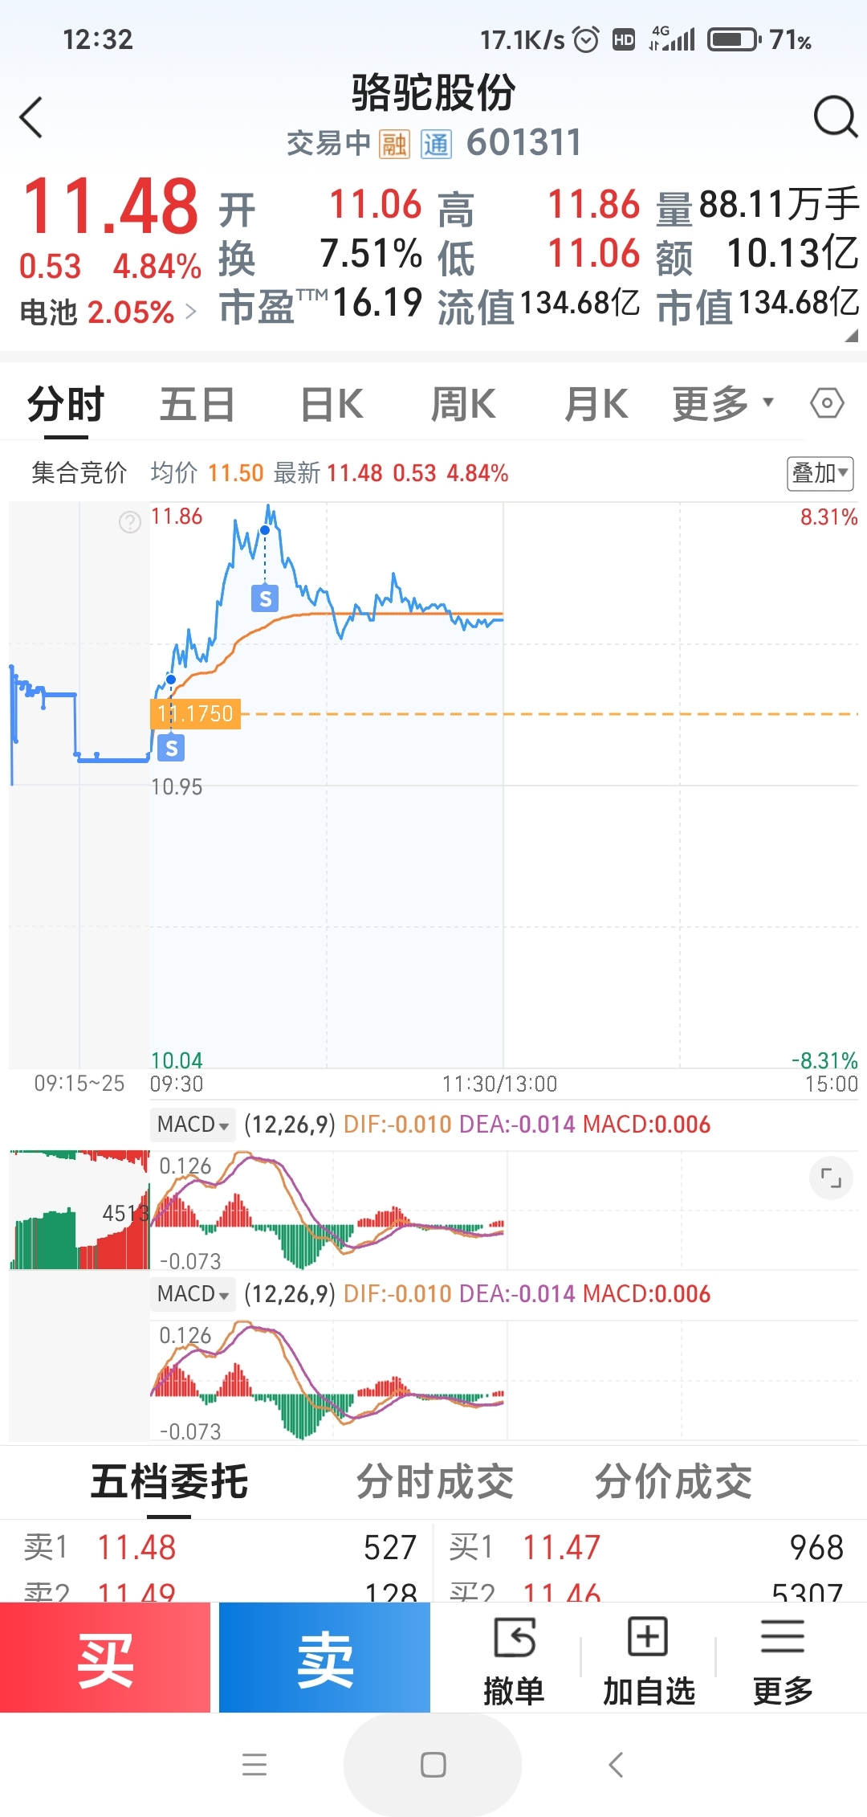Open the 电池 2.05% sector link
Image resolution: width=867 pixels, height=1817 pixels.
108,312
